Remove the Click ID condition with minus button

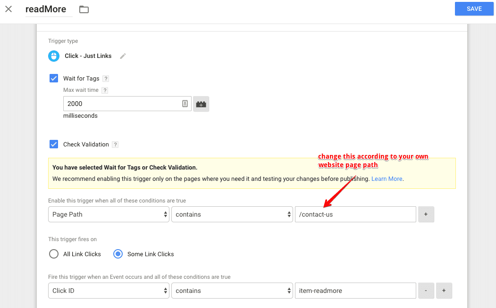[x=426, y=291]
